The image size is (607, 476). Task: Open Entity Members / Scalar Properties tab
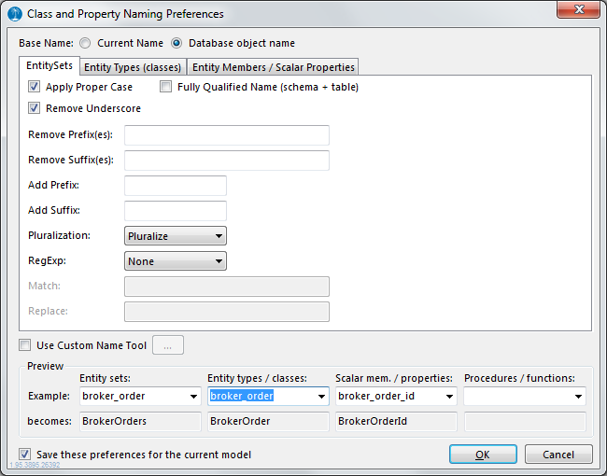tap(273, 67)
